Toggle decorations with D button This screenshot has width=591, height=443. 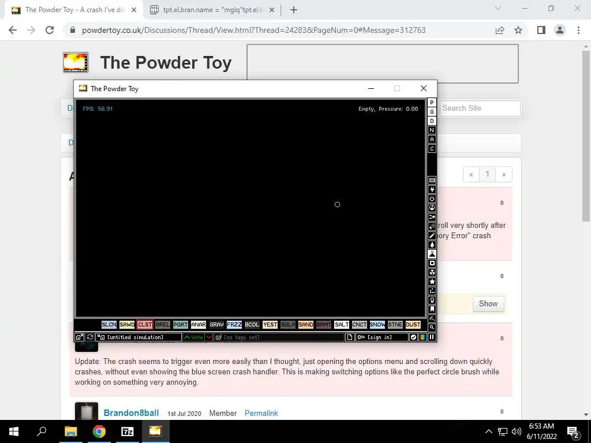pyautogui.click(x=432, y=121)
